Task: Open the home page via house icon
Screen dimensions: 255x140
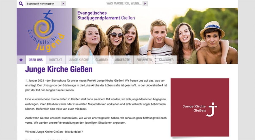Action: pos(21,60)
